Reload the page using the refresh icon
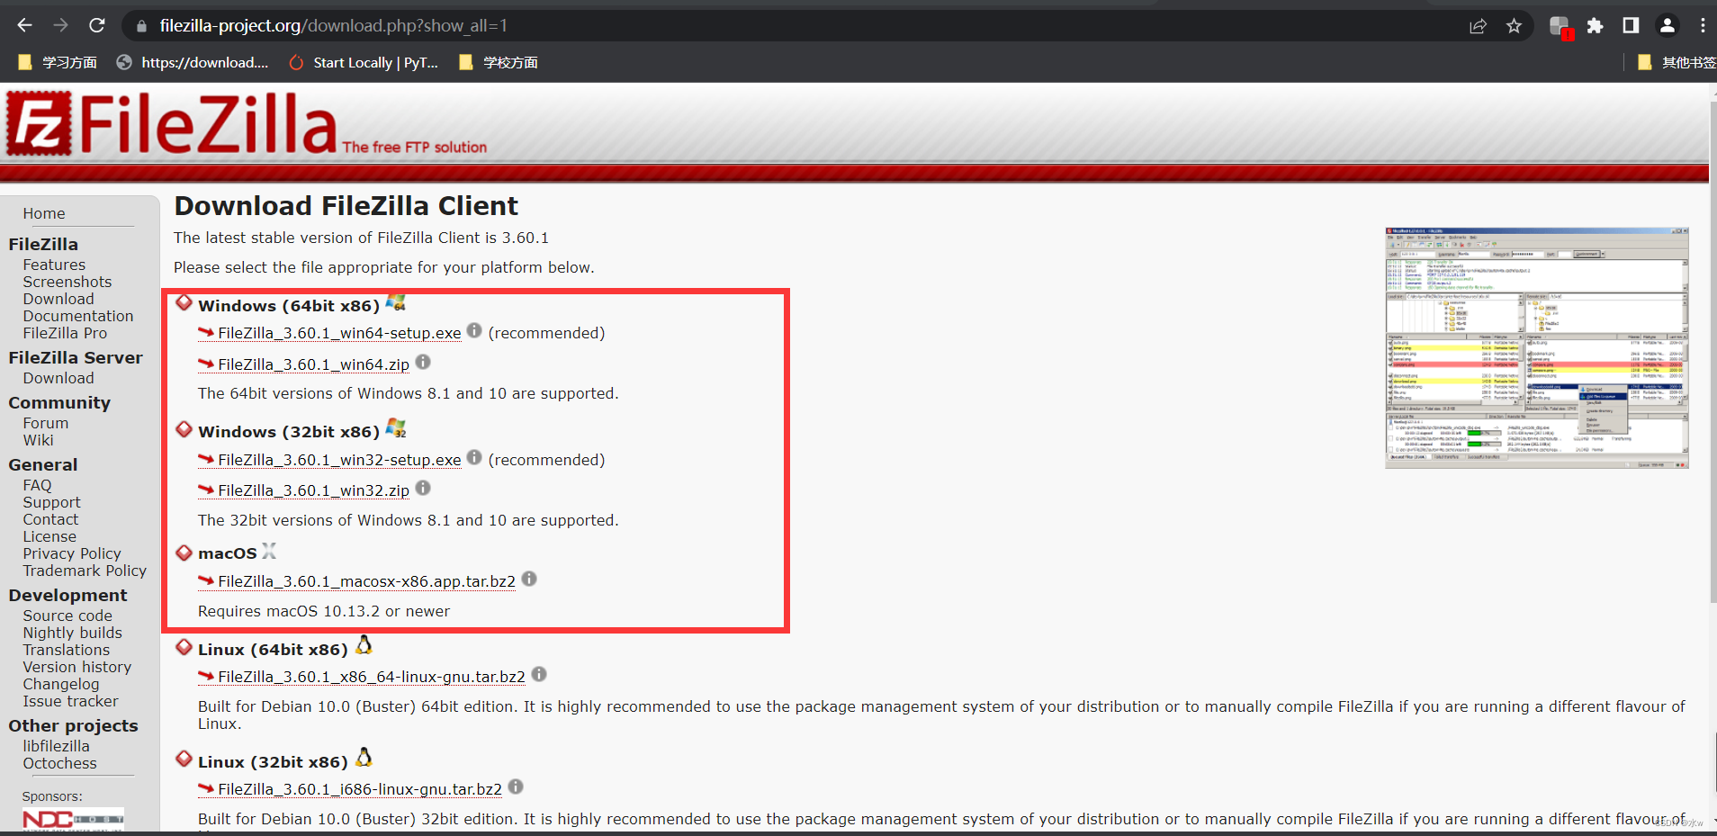 (96, 25)
